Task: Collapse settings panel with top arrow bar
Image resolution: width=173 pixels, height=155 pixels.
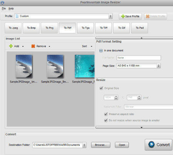Action: pyautogui.click(x=134, y=38)
